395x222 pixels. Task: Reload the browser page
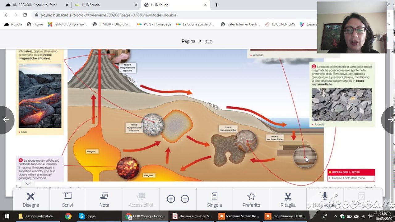click(x=25, y=15)
